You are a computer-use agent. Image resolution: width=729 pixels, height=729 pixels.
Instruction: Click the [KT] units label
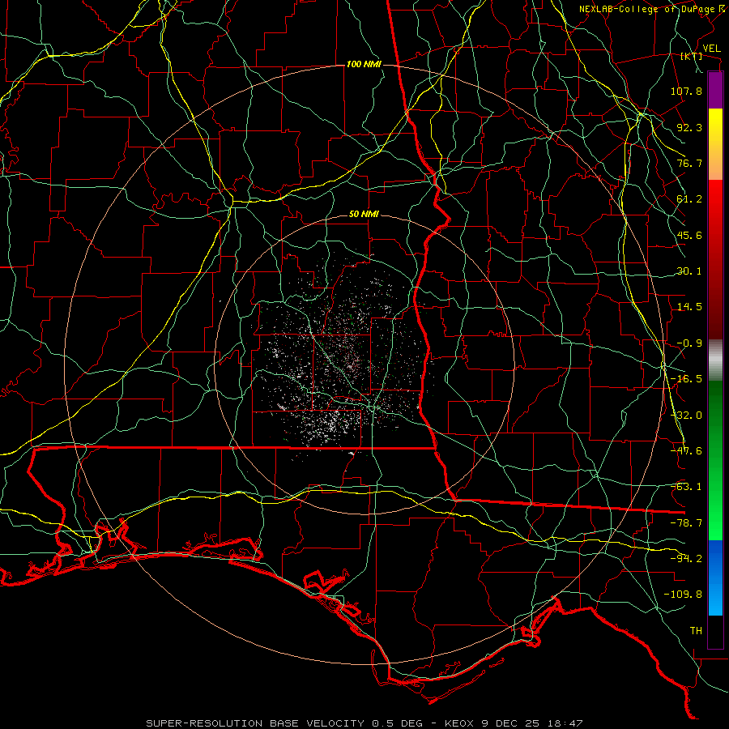point(692,56)
